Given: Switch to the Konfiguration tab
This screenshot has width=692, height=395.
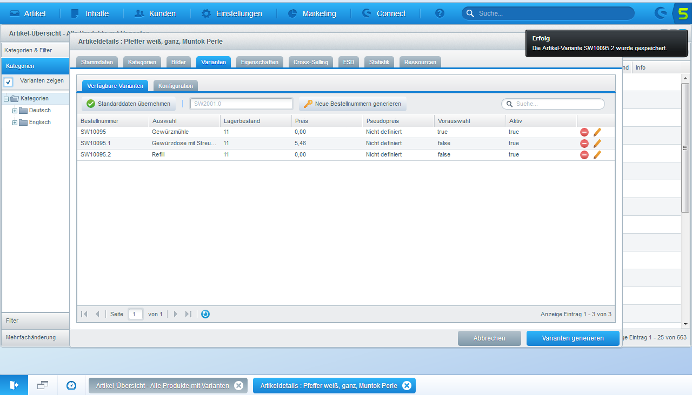Looking at the screenshot, I should (x=175, y=86).
